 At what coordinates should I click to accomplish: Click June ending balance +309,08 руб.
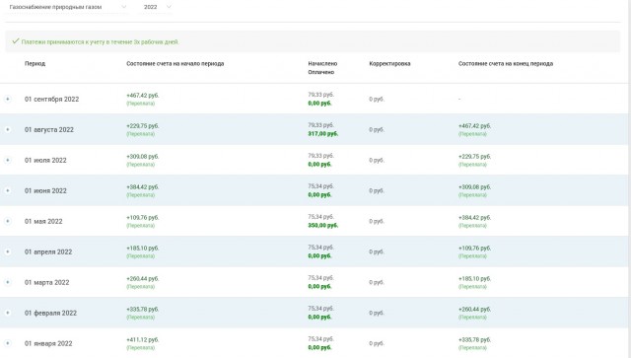[x=474, y=187]
